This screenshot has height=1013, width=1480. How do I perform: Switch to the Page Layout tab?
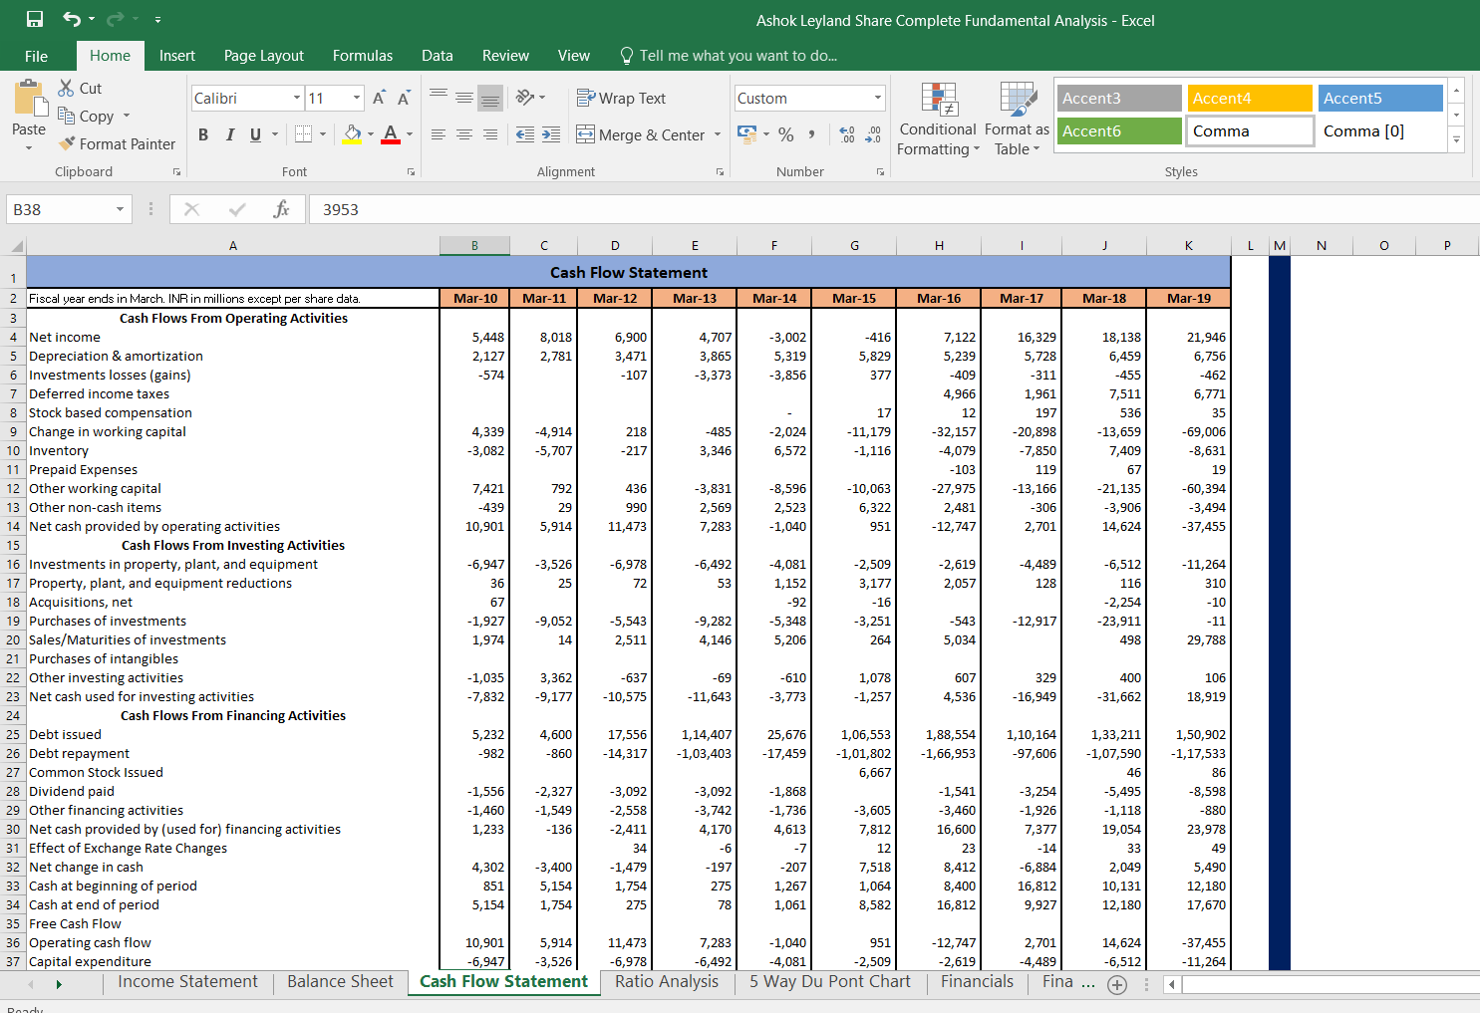click(264, 56)
